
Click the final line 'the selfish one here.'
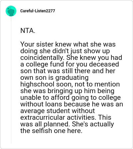point(51,131)
